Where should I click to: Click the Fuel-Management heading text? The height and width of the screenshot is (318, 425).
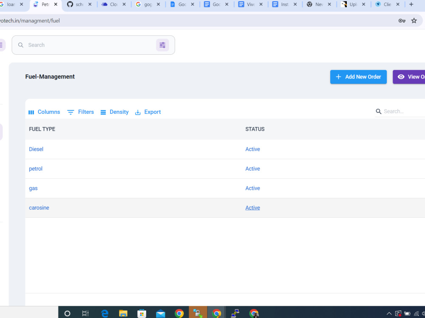[x=50, y=77]
